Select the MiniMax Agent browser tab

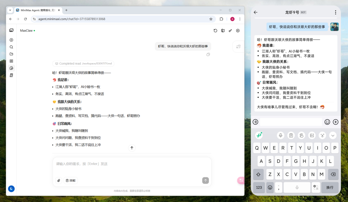(37, 10)
